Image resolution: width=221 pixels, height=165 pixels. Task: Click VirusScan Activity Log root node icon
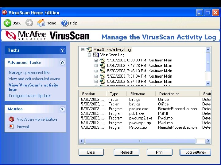[x=89, y=50]
